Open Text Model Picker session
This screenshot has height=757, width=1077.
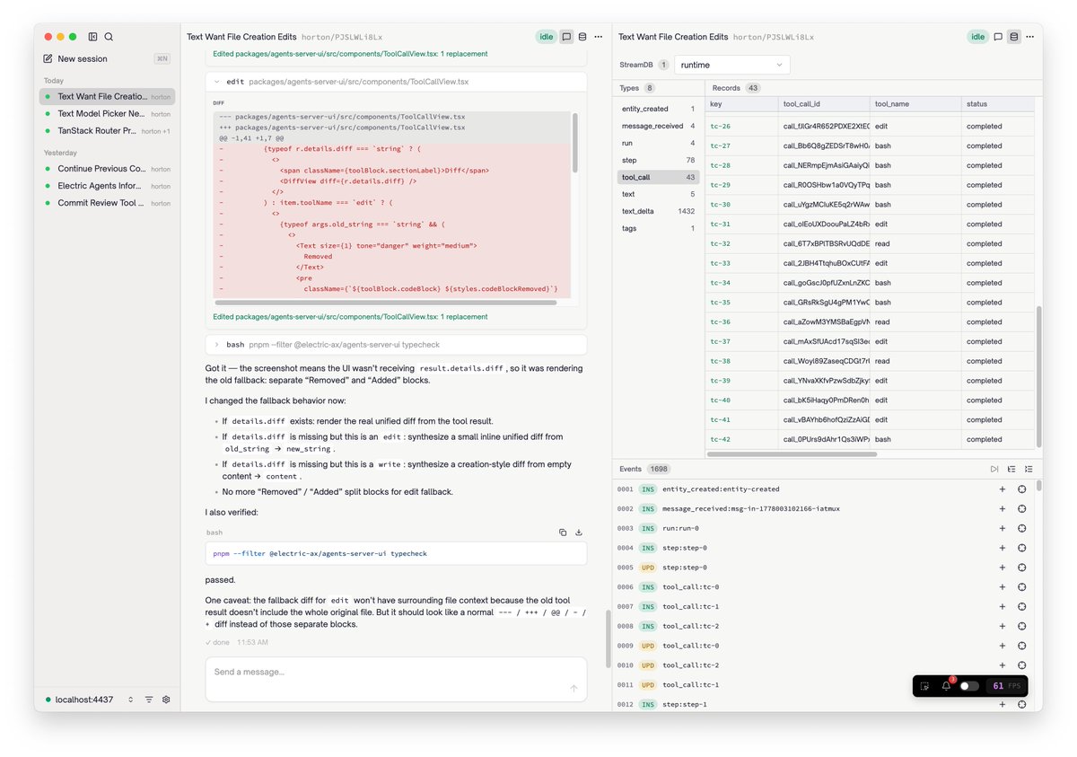coord(107,114)
